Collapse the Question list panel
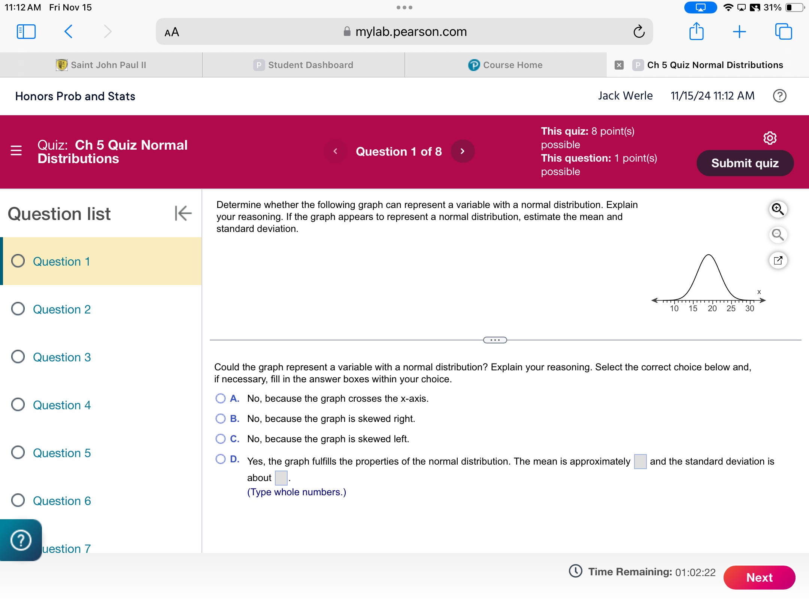This screenshot has height=606, width=809. (183, 213)
